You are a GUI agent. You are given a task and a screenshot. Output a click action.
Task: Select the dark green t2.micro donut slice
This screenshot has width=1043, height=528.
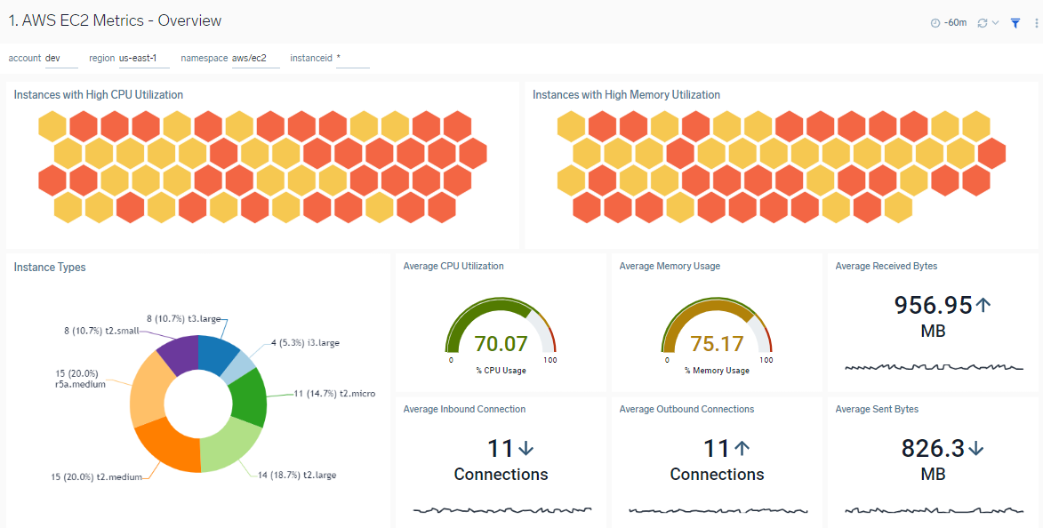pyautogui.click(x=250, y=397)
